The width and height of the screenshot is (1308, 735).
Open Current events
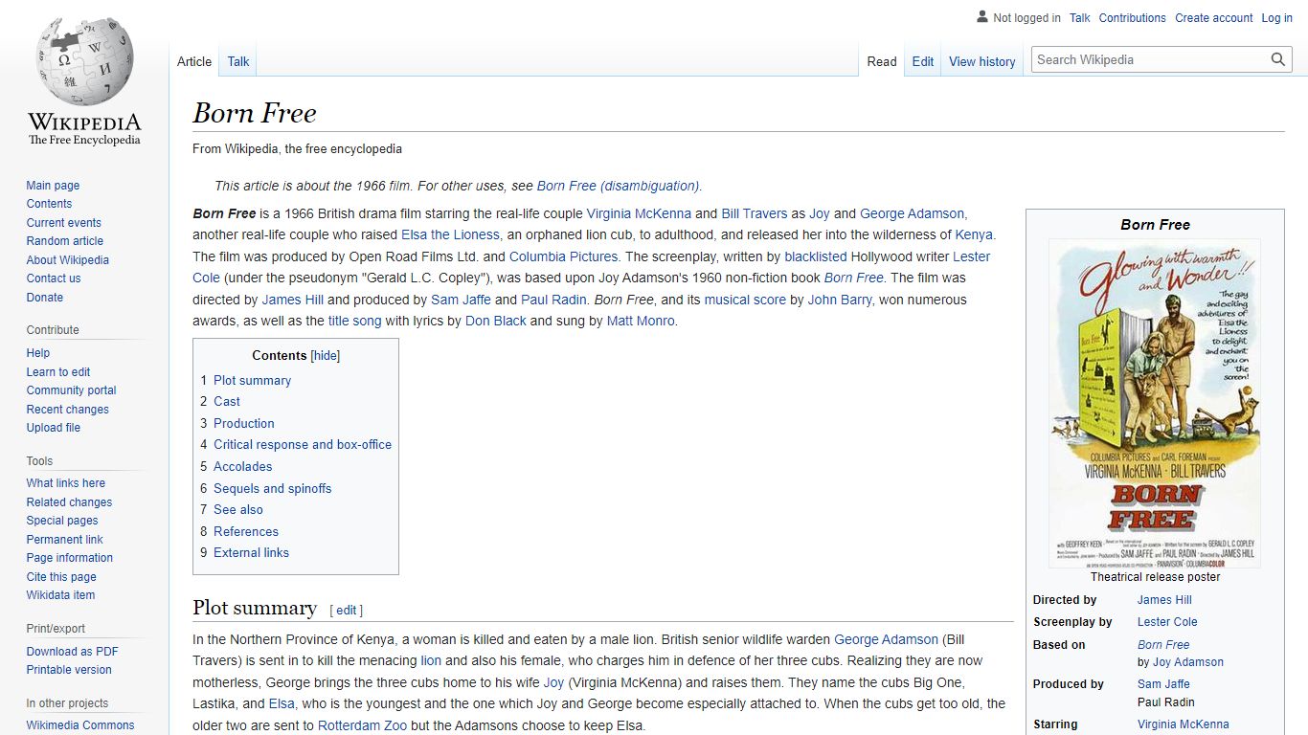63,223
